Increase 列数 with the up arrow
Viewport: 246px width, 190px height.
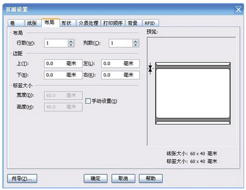136,41
